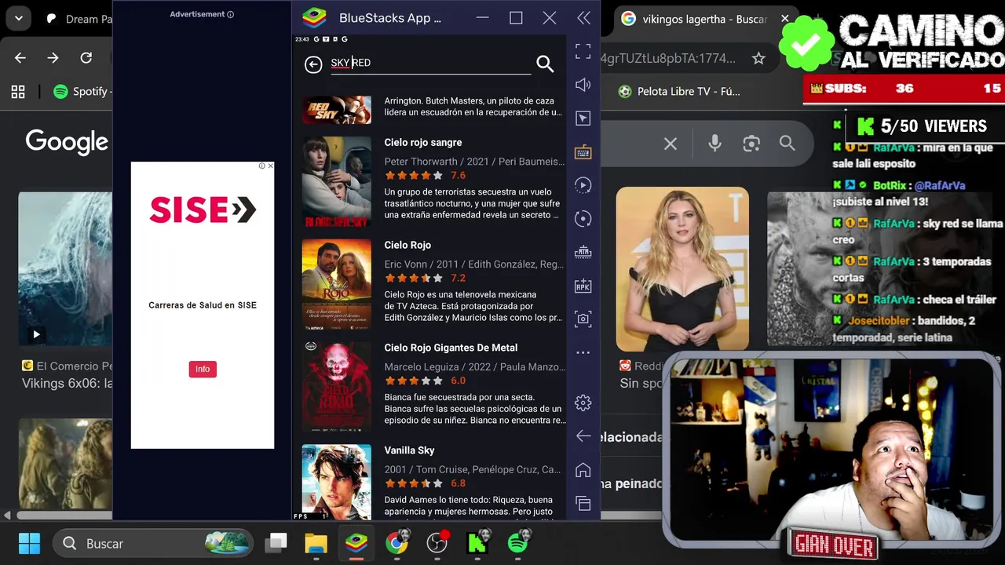Click Carreras de Salud en SISE text

coord(203,305)
